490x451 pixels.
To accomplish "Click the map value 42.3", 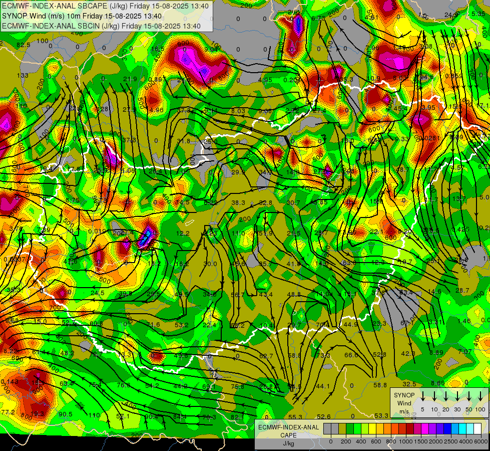I will pos(408,354).
